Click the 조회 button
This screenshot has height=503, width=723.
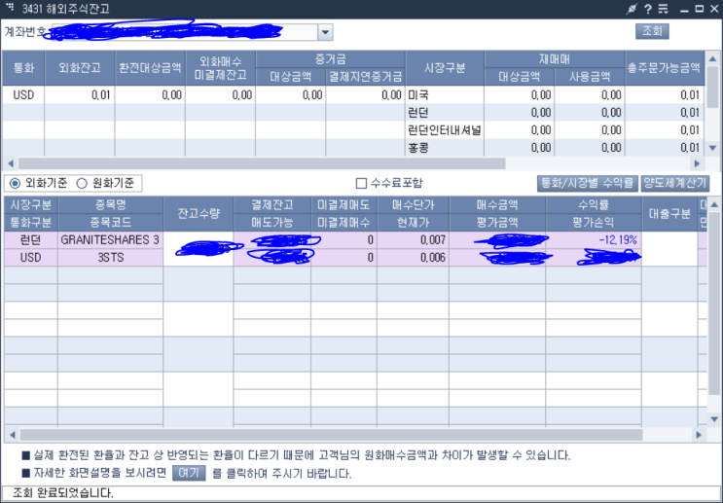tap(652, 31)
